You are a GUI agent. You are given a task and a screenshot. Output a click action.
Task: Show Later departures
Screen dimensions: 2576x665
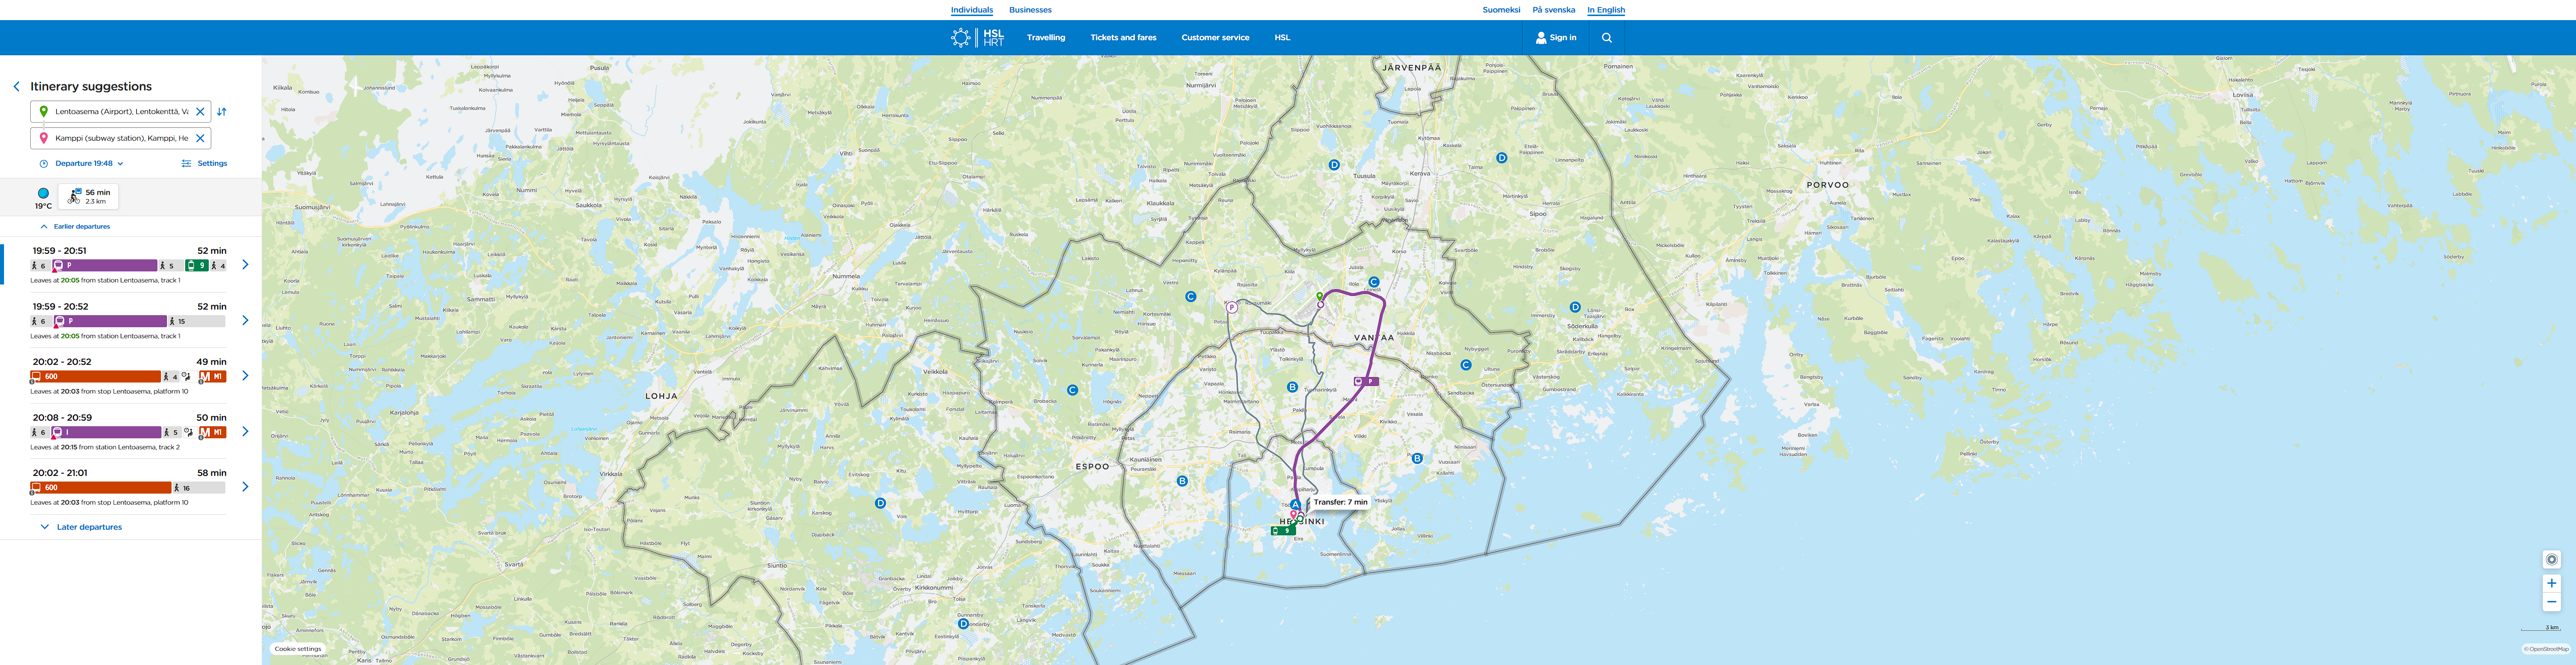click(x=81, y=527)
